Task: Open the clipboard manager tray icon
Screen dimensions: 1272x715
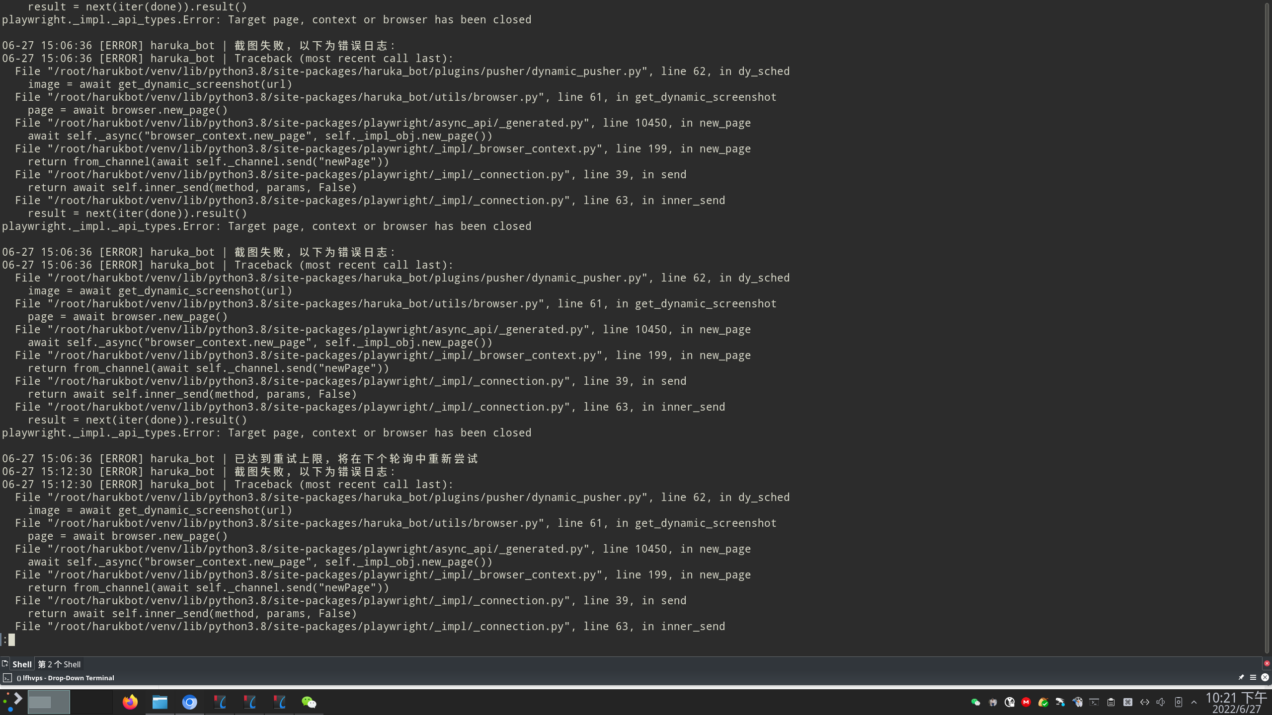Action: (x=1111, y=702)
